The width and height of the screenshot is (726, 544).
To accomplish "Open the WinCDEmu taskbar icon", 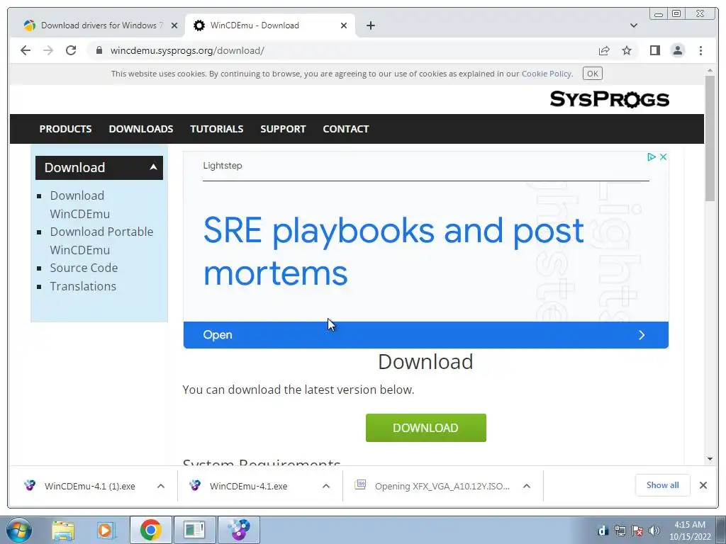I will (x=238, y=530).
